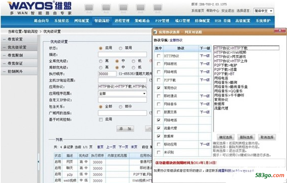The width and height of the screenshot is (287, 183).
Task: Open the 系统维护 menu
Action: click(x=263, y=21)
